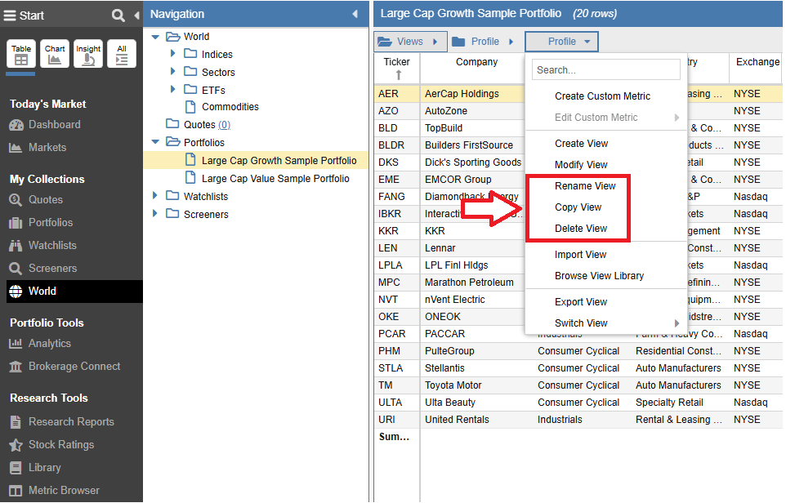Image resolution: width=786 pixels, height=503 pixels.
Task: Select the Summary row label
Action: 394,437
